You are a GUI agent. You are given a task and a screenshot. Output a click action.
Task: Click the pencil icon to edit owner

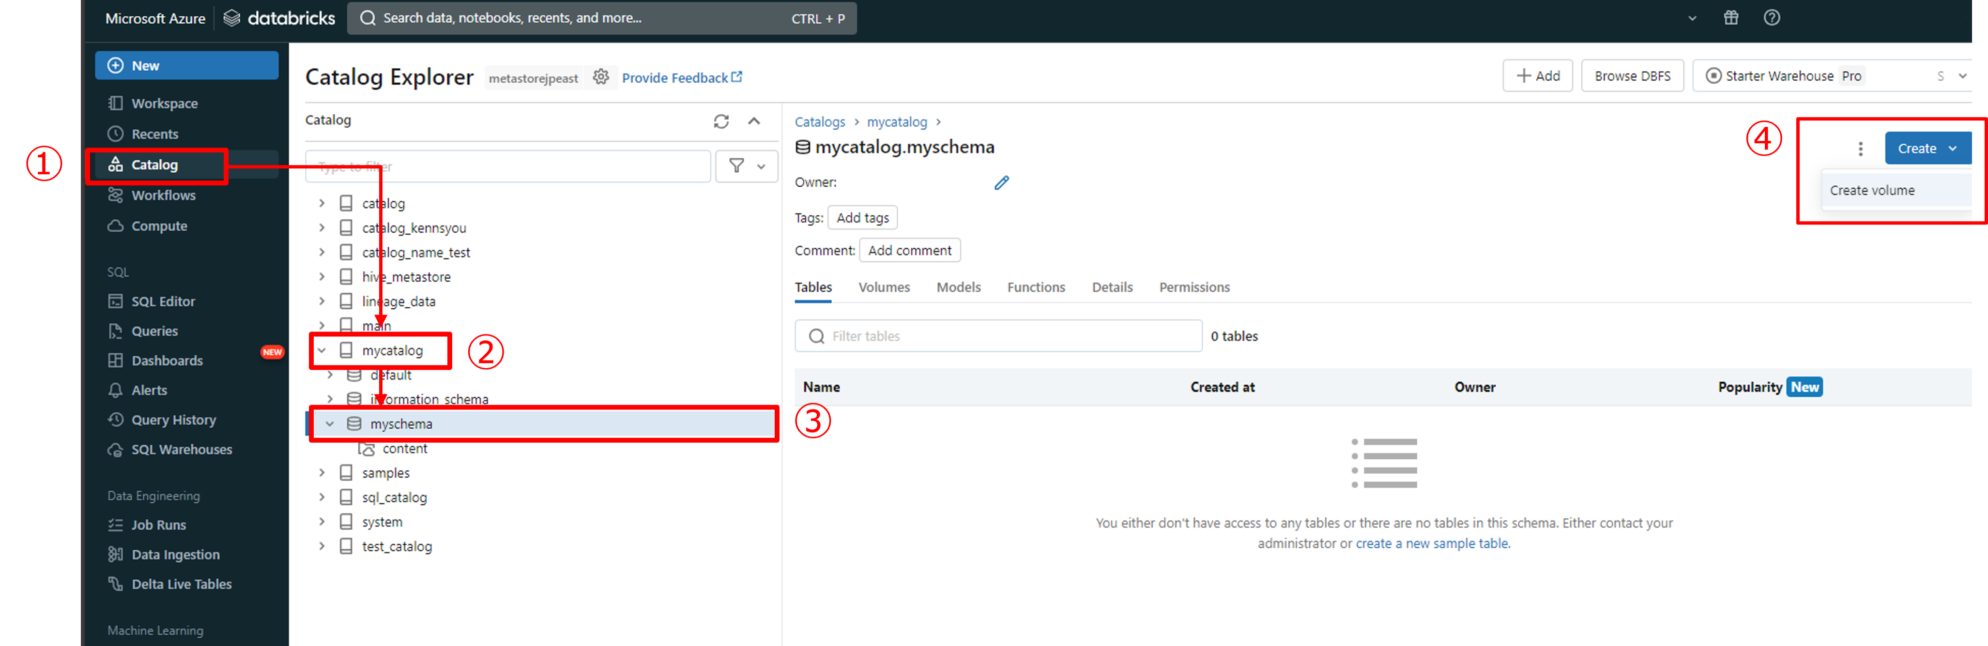click(x=1001, y=183)
